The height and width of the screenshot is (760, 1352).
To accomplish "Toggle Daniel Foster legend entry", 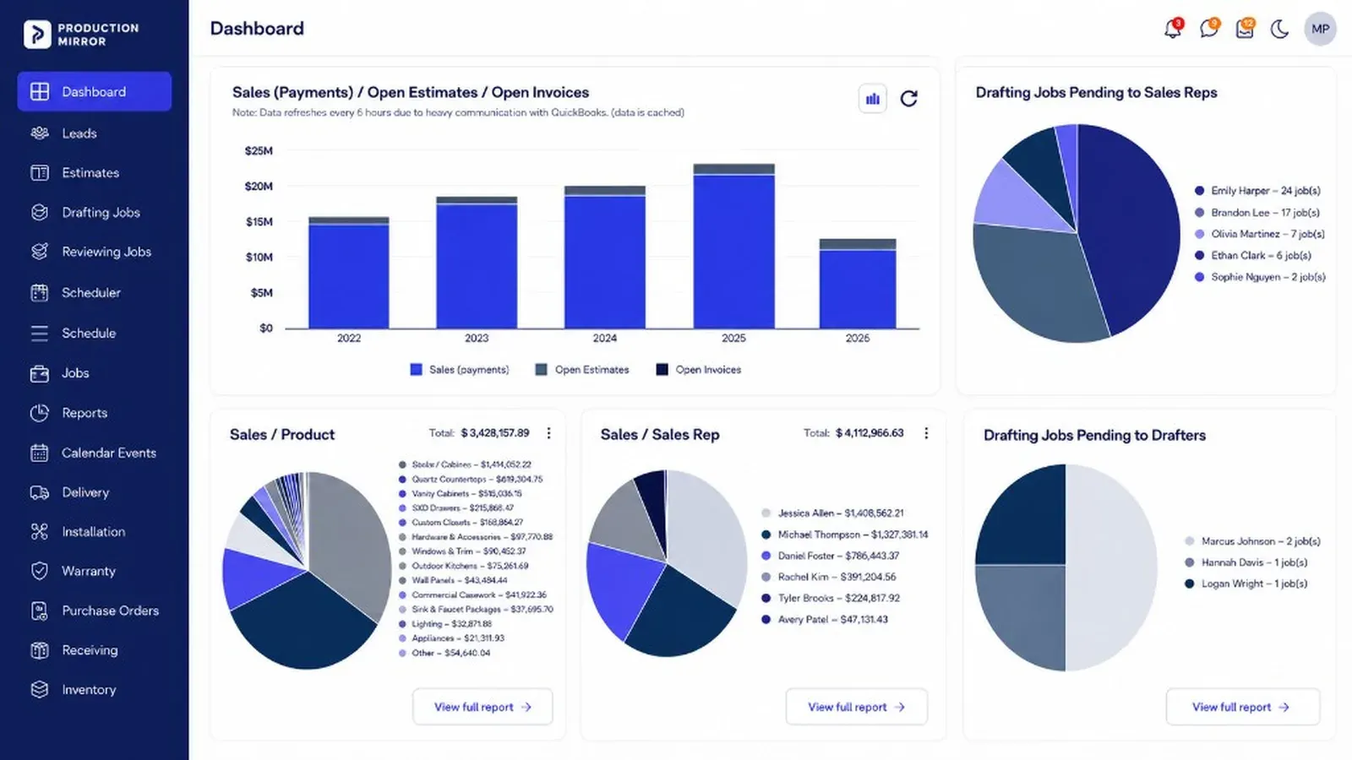I will [830, 556].
